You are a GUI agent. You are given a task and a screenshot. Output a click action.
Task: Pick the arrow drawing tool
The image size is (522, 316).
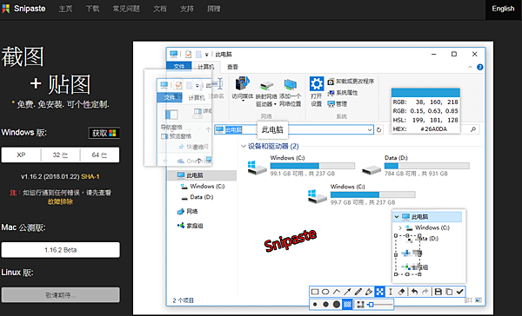click(x=347, y=292)
